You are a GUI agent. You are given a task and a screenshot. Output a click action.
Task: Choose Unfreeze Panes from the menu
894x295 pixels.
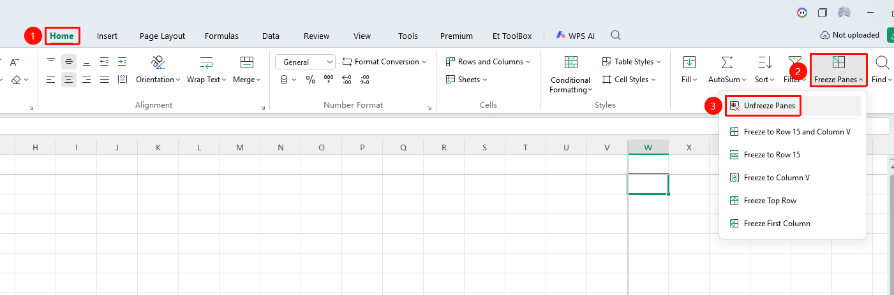(793, 106)
